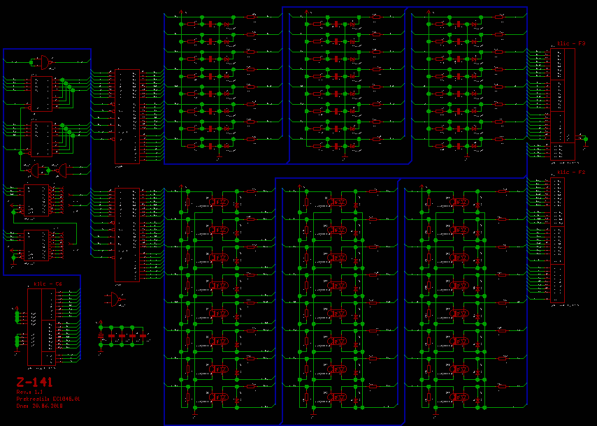
Task: Select the bottom IC in the left block
Action: [x=36, y=245]
